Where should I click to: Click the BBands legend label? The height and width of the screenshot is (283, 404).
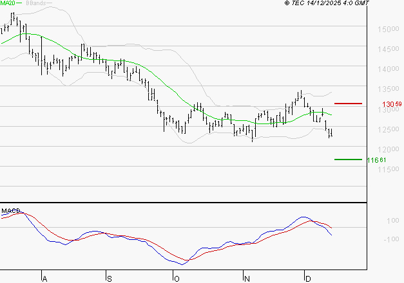coord(36,3)
